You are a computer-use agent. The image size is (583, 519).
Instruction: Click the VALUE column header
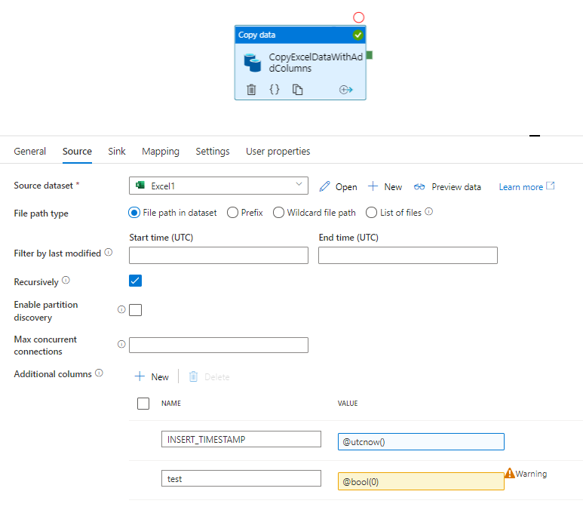pos(347,404)
